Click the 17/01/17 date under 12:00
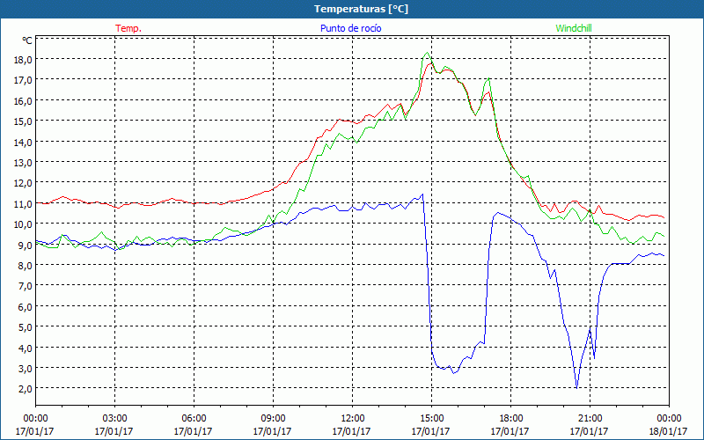Viewport: 704px width, 440px height. coord(351,431)
